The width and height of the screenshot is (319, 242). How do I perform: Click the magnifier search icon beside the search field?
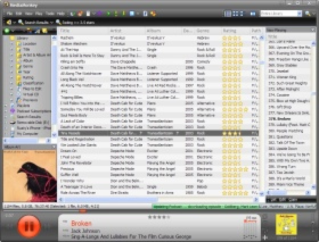[x=308, y=14]
